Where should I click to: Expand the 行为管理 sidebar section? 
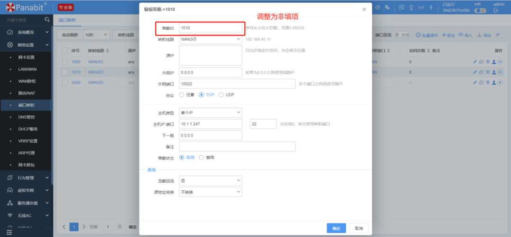tap(26, 178)
